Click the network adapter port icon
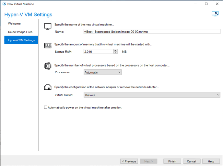Image resolution: width=223 pixels, height=166 pixels. (48, 87)
